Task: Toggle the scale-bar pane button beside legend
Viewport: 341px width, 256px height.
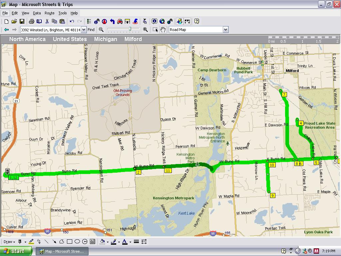Action: click(x=187, y=21)
